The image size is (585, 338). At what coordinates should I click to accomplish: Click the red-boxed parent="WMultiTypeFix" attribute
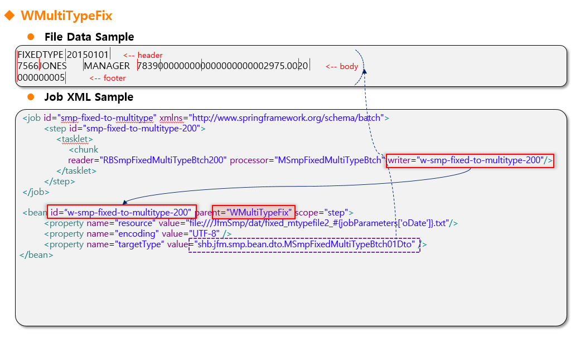click(x=253, y=212)
